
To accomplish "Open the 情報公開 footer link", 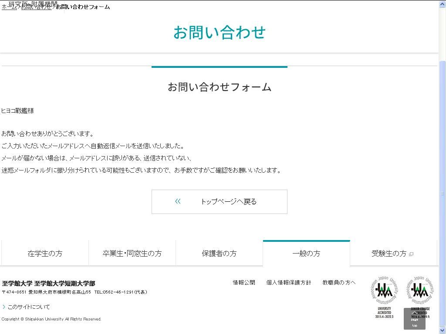I will coord(244,282).
